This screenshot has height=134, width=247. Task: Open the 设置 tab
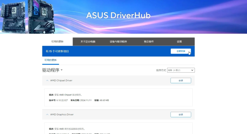pyautogui.click(x=179, y=41)
